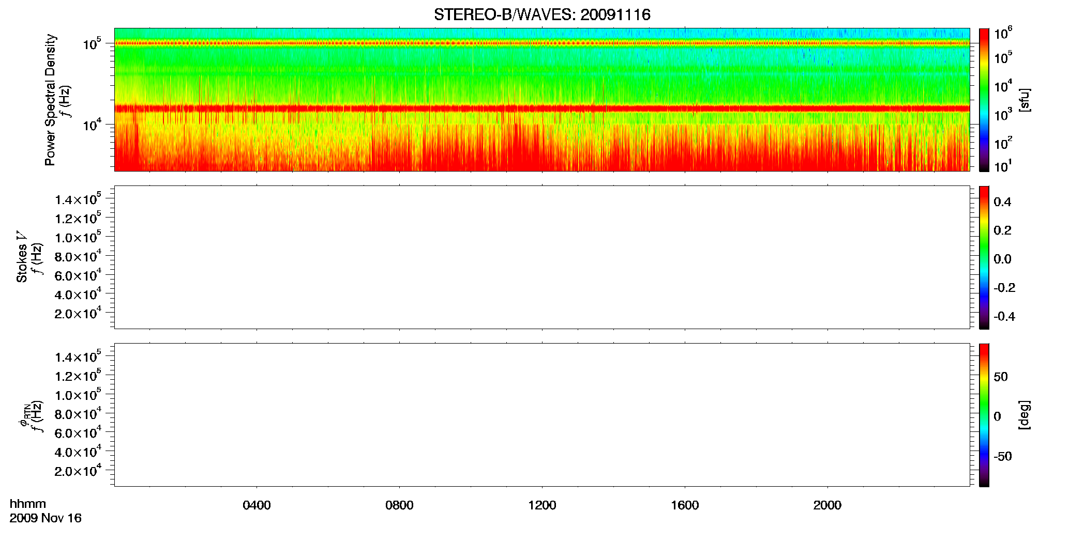Click the Power Spectral Density colorbar

(x=984, y=100)
